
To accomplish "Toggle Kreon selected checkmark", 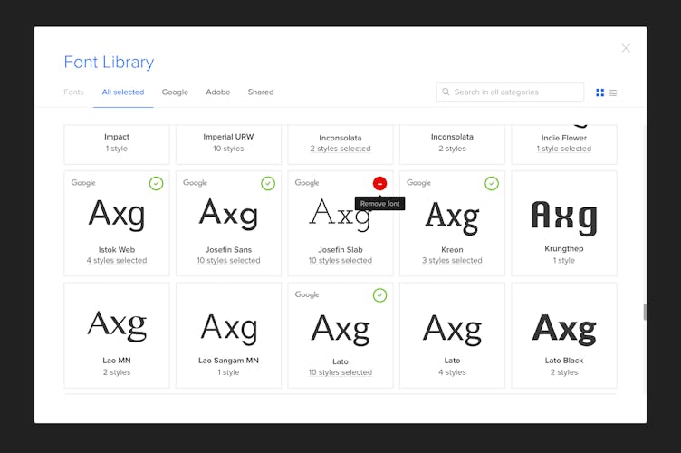I will [x=492, y=183].
